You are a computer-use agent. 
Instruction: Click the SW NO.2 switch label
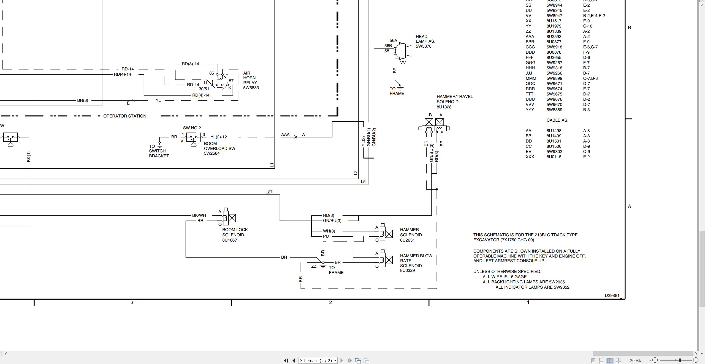tap(192, 128)
